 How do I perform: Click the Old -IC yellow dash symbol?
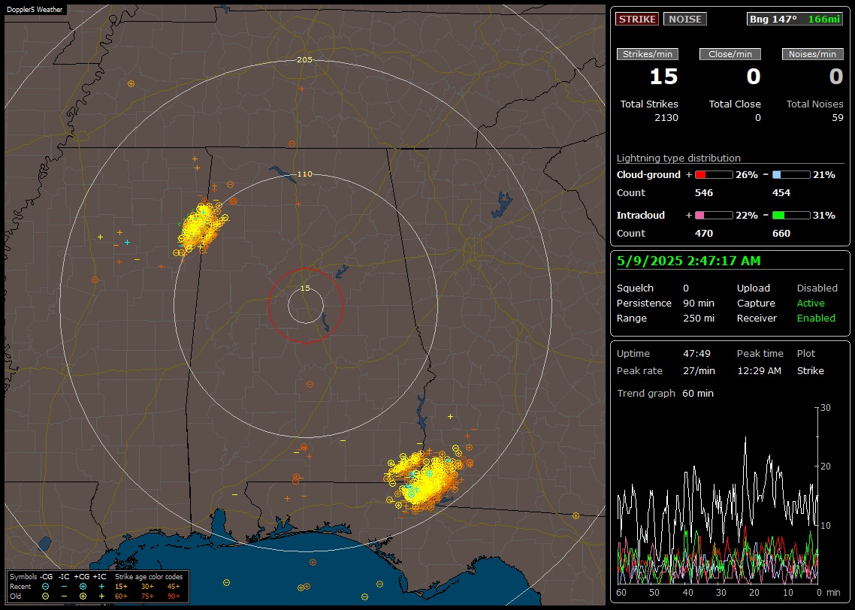[x=65, y=596]
